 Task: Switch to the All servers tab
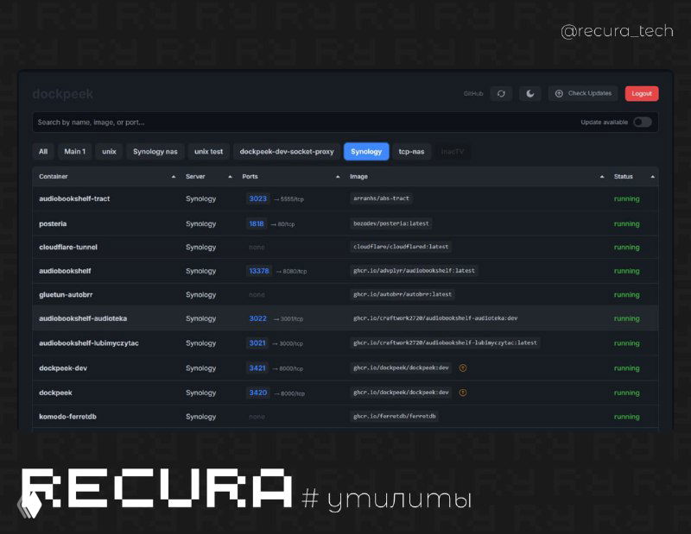click(x=43, y=152)
